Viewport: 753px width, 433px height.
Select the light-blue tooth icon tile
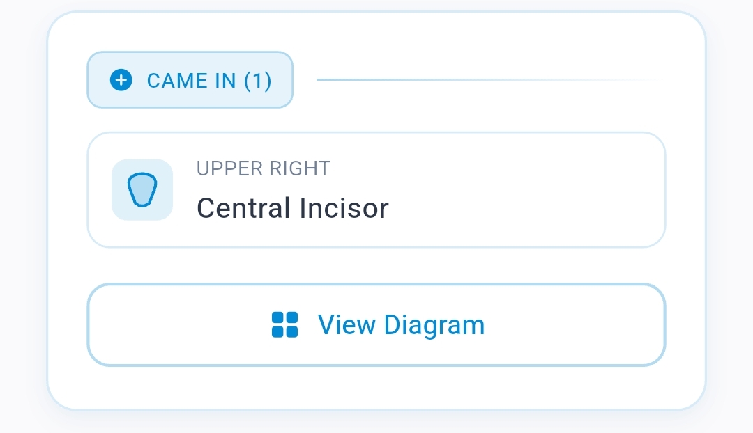point(142,190)
